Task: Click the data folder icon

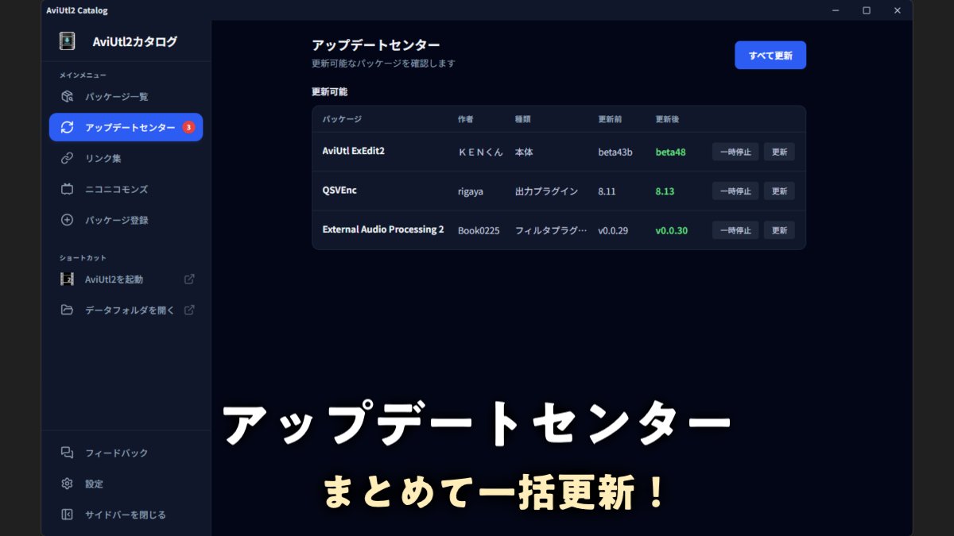Action: point(68,310)
